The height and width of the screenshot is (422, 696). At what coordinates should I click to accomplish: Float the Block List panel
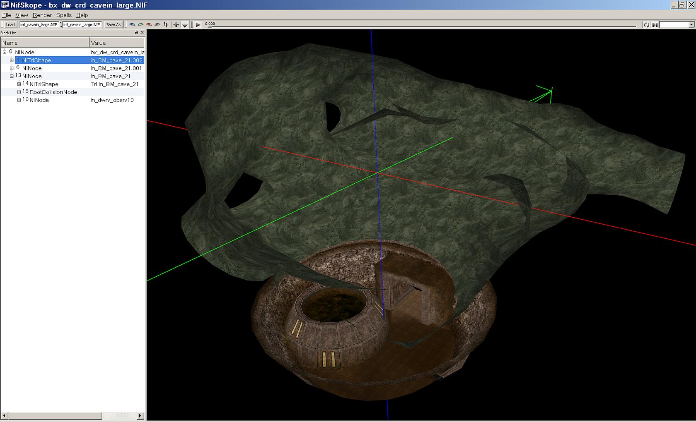[x=137, y=33]
